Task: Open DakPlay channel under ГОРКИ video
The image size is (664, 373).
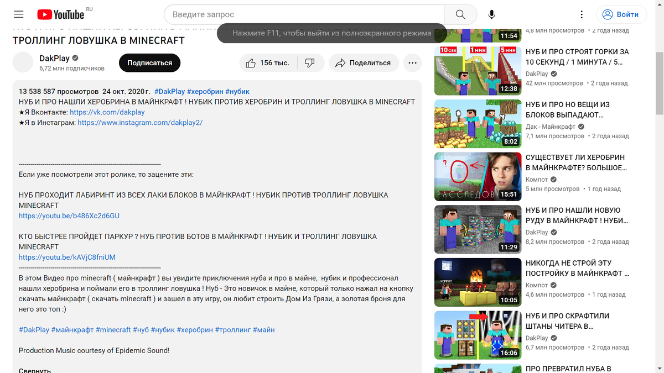Action: 537,74
